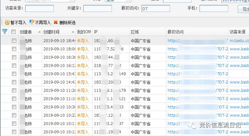The width and height of the screenshot is (249, 136).
Task: Click the IP cell ending in 179
Action: tap(110, 91)
